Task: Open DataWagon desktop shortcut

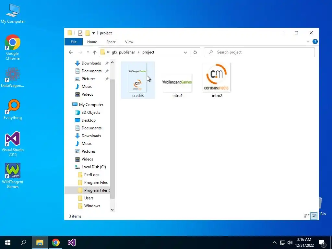Action: pyautogui.click(x=13, y=77)
